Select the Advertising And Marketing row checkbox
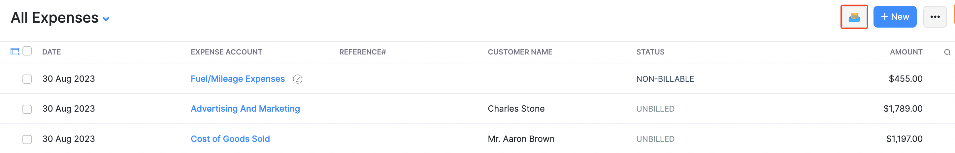 pos(27,109)
